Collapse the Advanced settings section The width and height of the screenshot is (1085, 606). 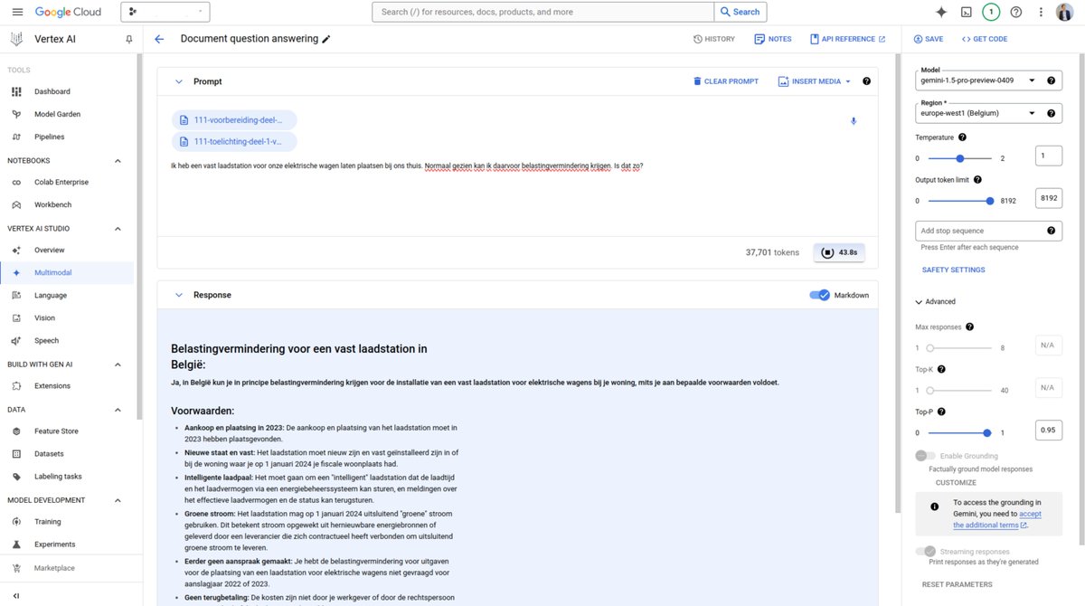click(935, 301)
